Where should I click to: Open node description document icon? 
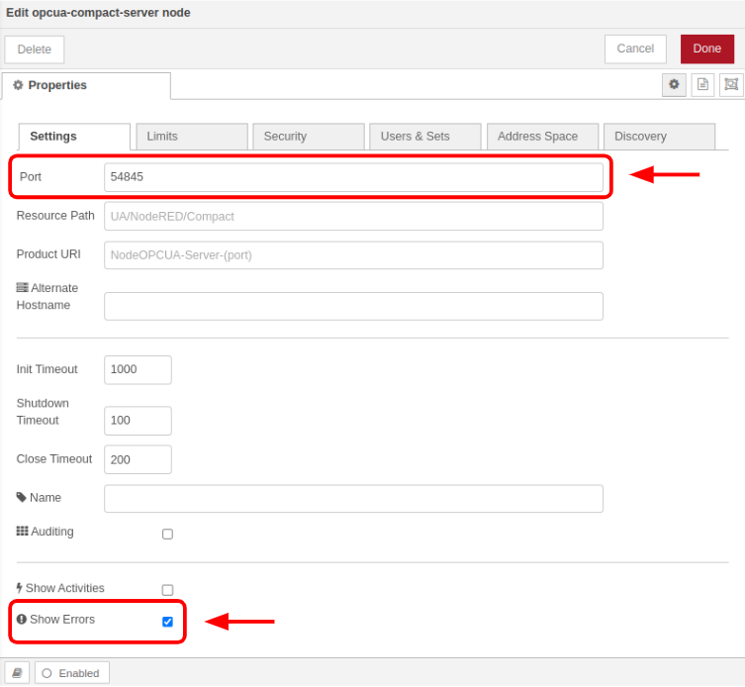[702, 85]
